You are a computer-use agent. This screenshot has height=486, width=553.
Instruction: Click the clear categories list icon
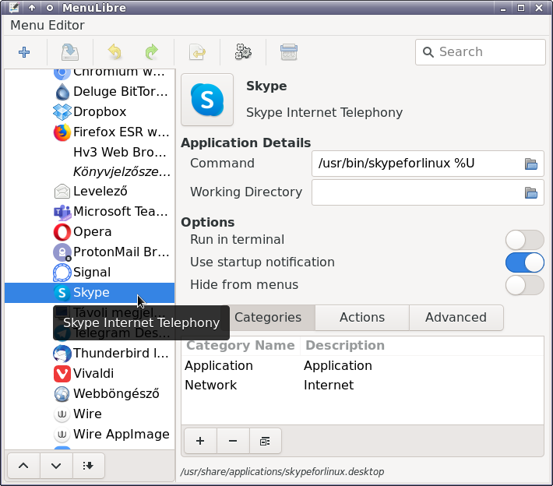tap(266, 441)
